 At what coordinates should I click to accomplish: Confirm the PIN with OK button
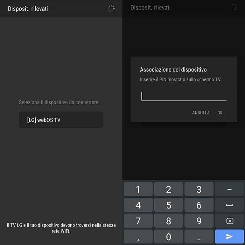pos(220,113)
